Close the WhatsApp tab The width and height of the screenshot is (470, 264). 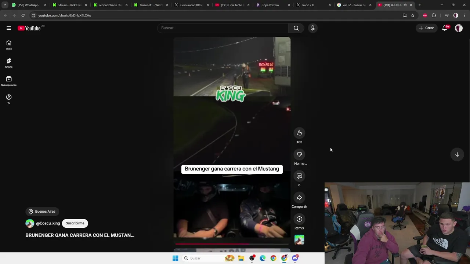[x=45, y=5]
